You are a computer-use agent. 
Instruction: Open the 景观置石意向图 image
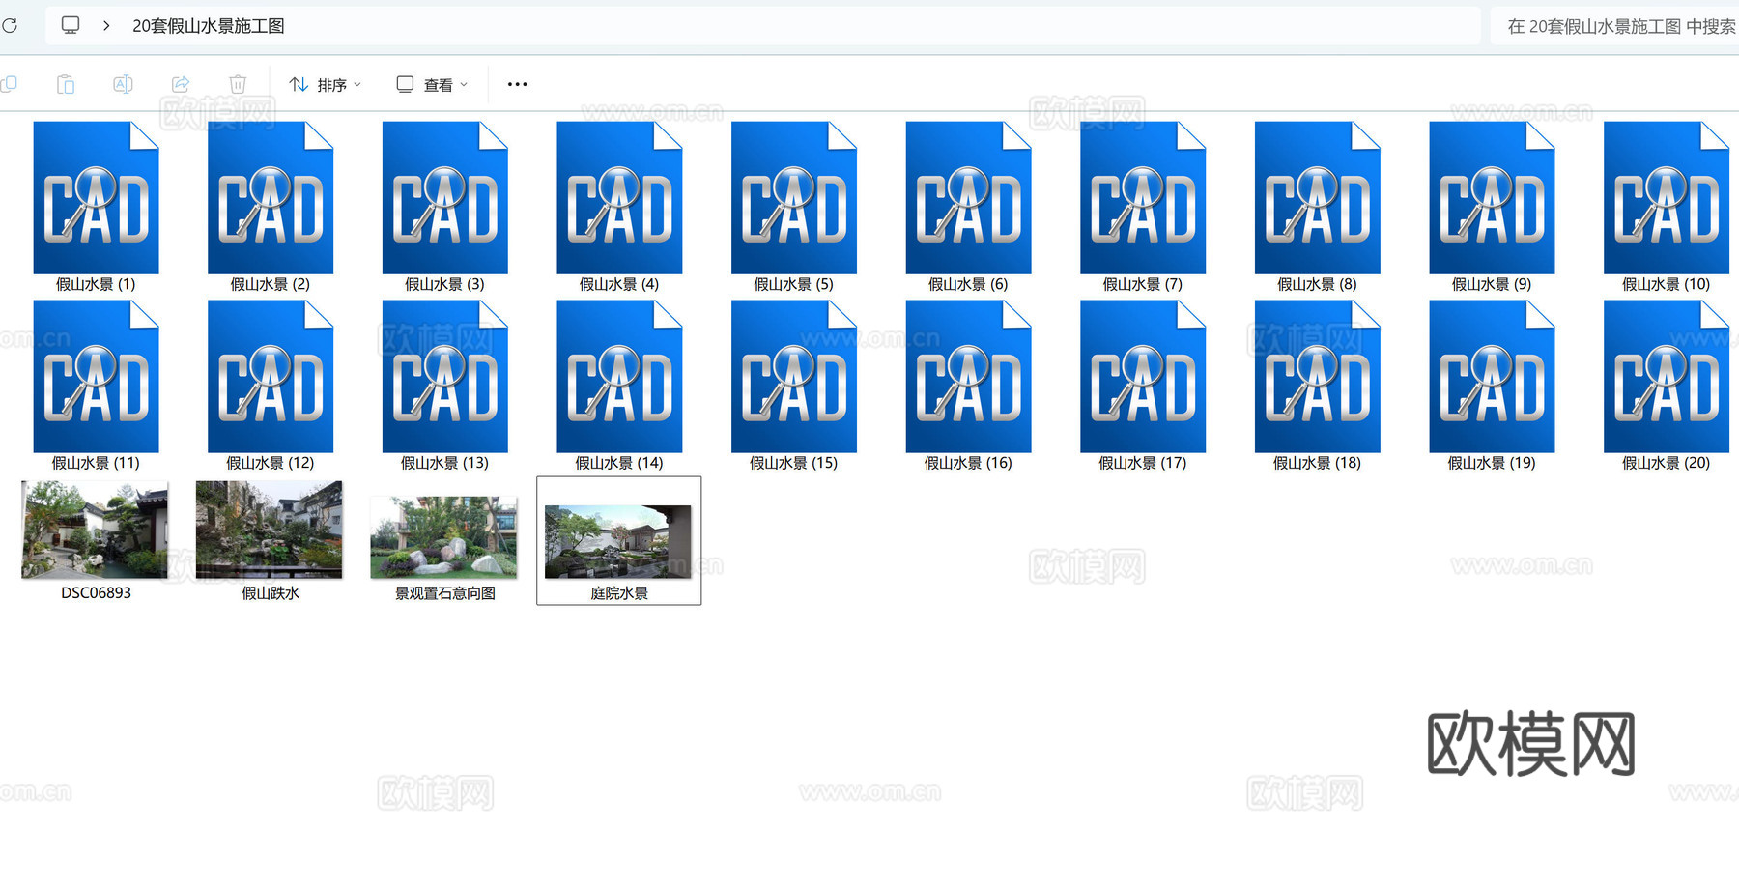pos(443,537)
